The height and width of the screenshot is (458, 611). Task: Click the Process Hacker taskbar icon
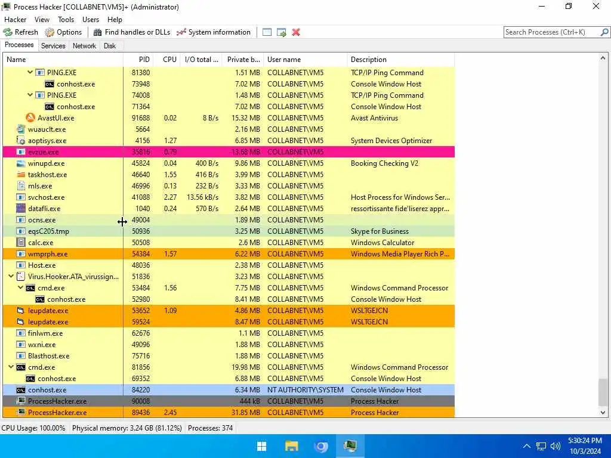click(x=350, y=446)
